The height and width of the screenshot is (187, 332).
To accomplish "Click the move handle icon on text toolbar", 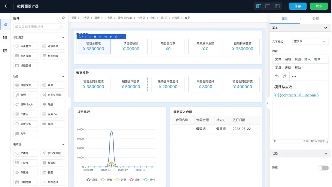I will click(90, 37).
